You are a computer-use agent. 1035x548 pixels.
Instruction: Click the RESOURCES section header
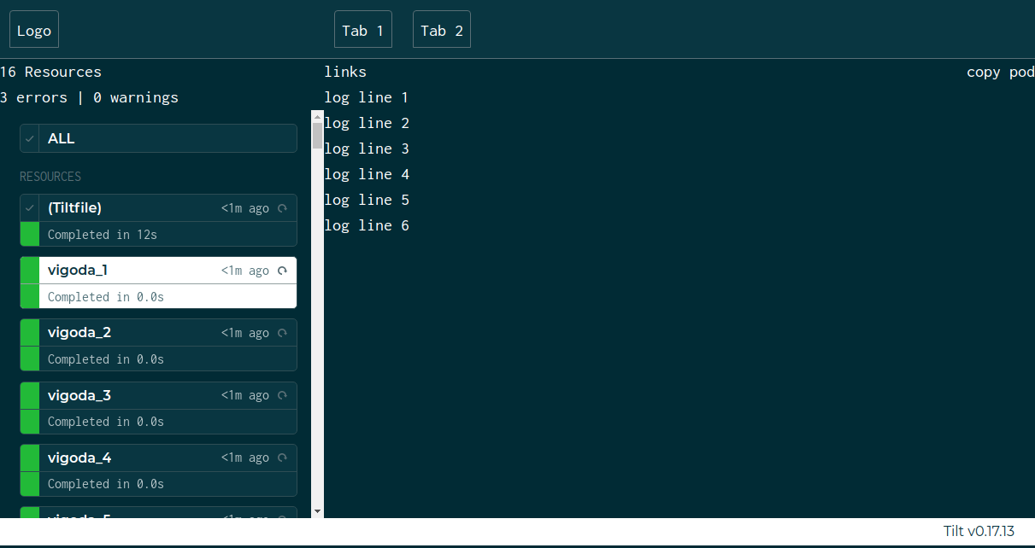click(x=50, y=177)
